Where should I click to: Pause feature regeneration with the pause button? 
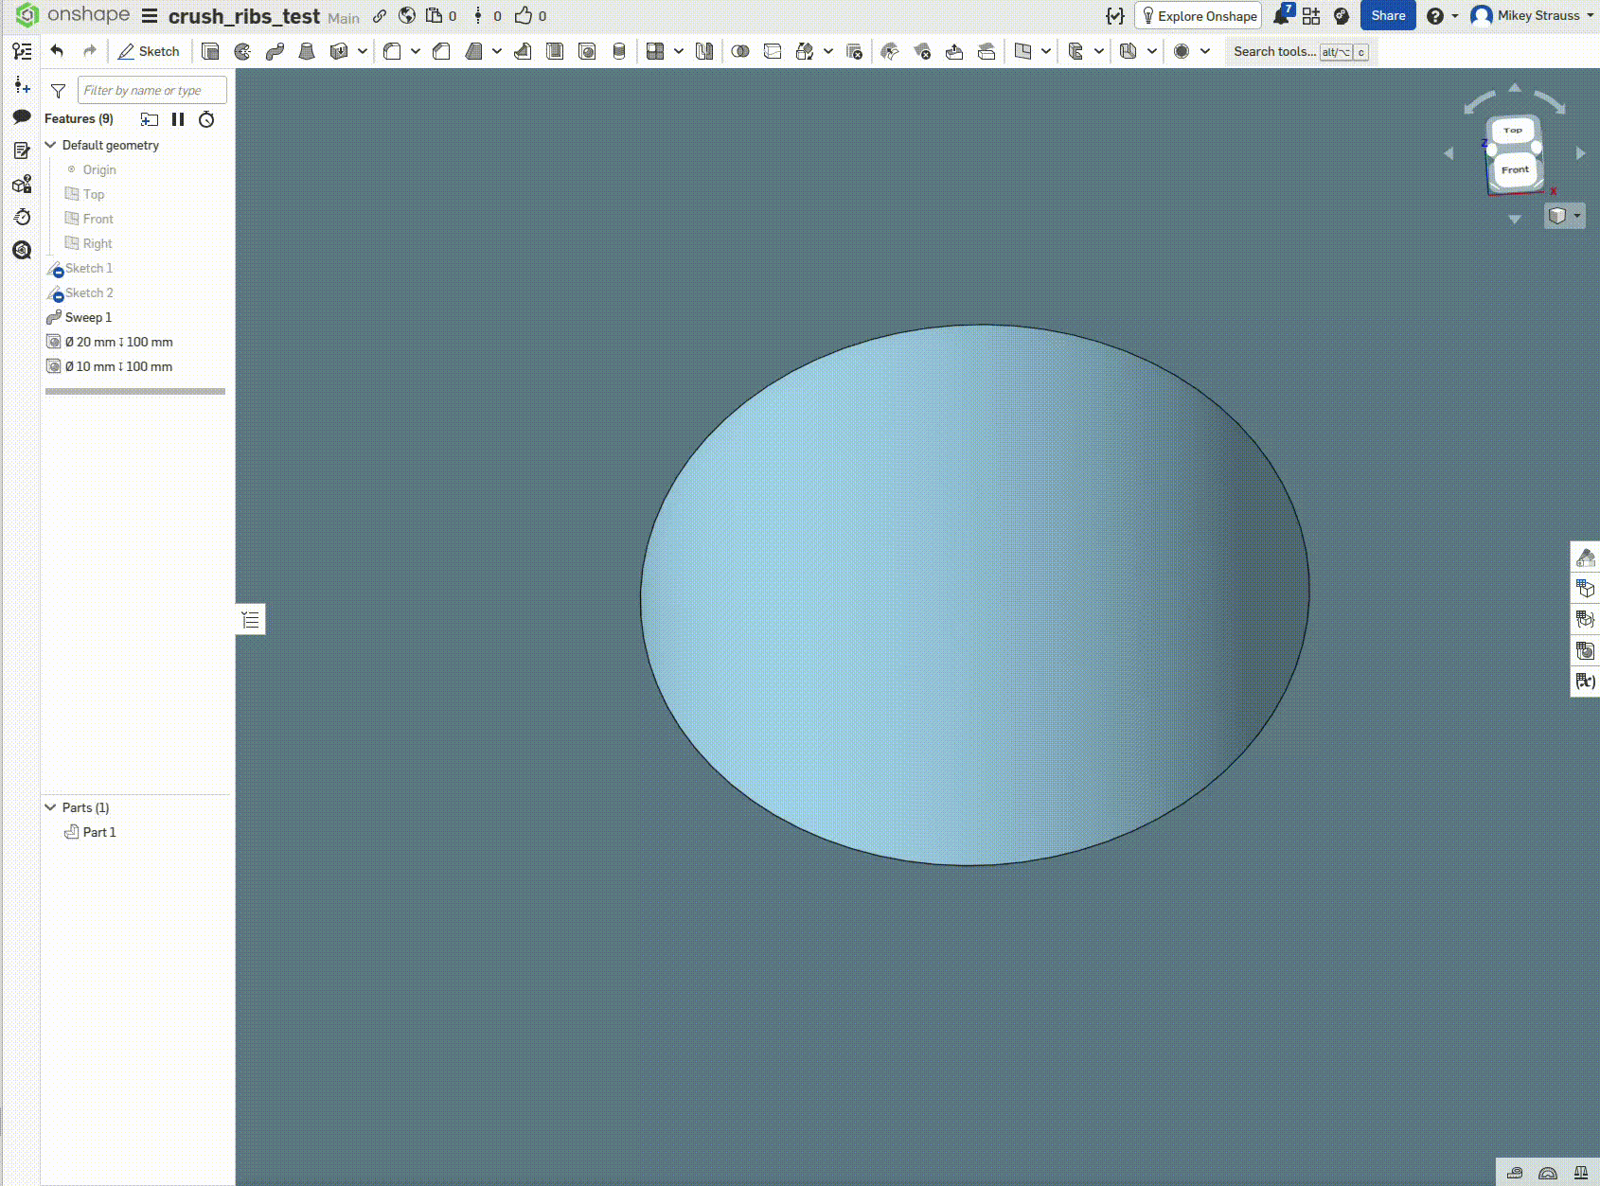[x=178, y=119]
